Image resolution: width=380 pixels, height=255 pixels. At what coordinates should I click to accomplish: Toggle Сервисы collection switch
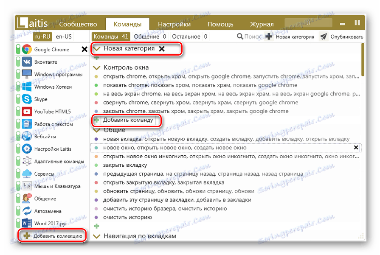[x=18, y=174]
